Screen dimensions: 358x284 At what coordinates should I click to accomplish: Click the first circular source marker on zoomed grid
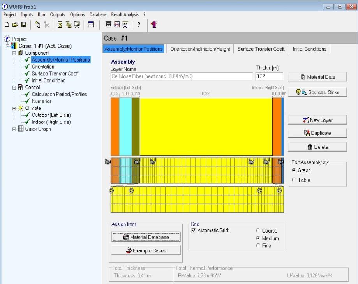tap(111, 191)
